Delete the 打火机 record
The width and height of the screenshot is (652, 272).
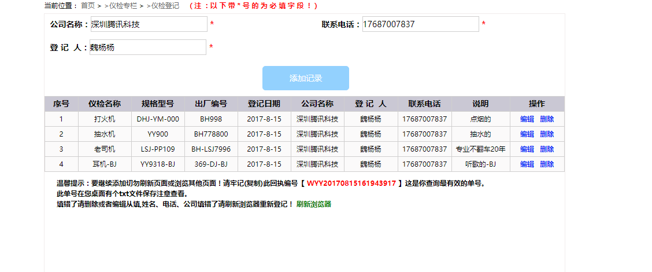[x=547, y=119]
